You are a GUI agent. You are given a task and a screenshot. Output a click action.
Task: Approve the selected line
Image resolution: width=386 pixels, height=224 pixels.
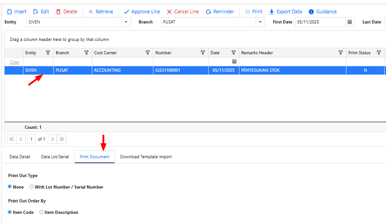tap(142, 11)
